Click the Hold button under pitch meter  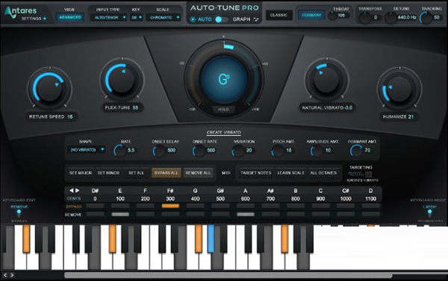click(224, 110)
